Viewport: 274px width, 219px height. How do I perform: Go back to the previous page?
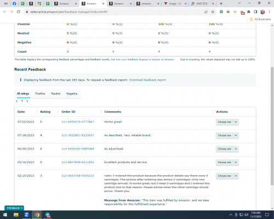5,12
